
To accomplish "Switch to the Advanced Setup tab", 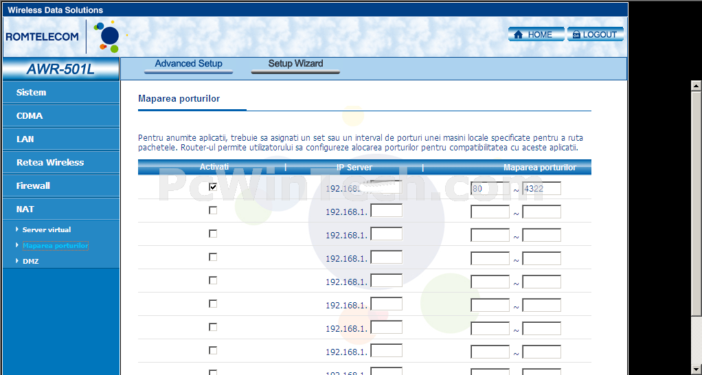I will click(188, 64).
